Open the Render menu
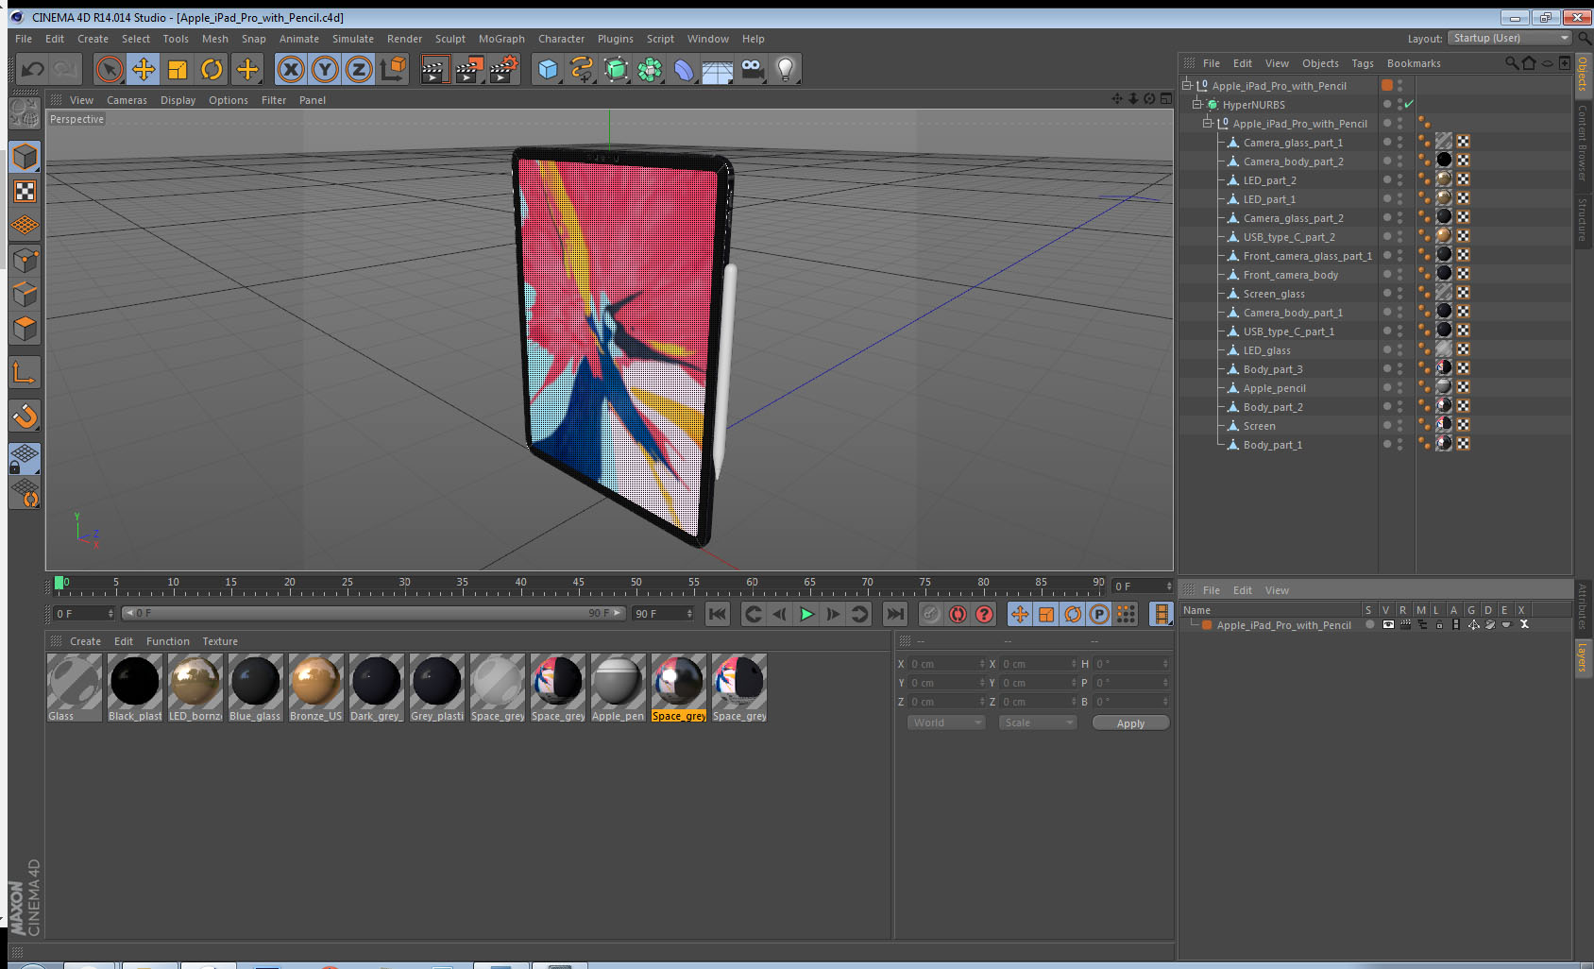 (x=404, y=39)
